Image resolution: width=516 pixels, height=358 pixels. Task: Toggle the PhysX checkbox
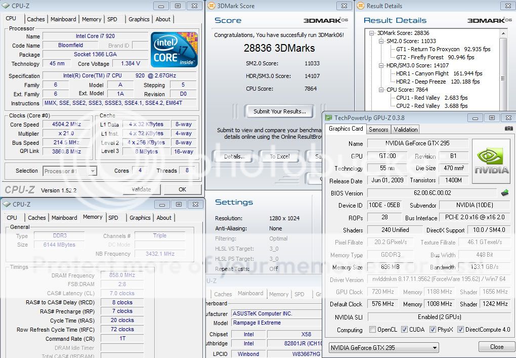(x=433, y=329)
